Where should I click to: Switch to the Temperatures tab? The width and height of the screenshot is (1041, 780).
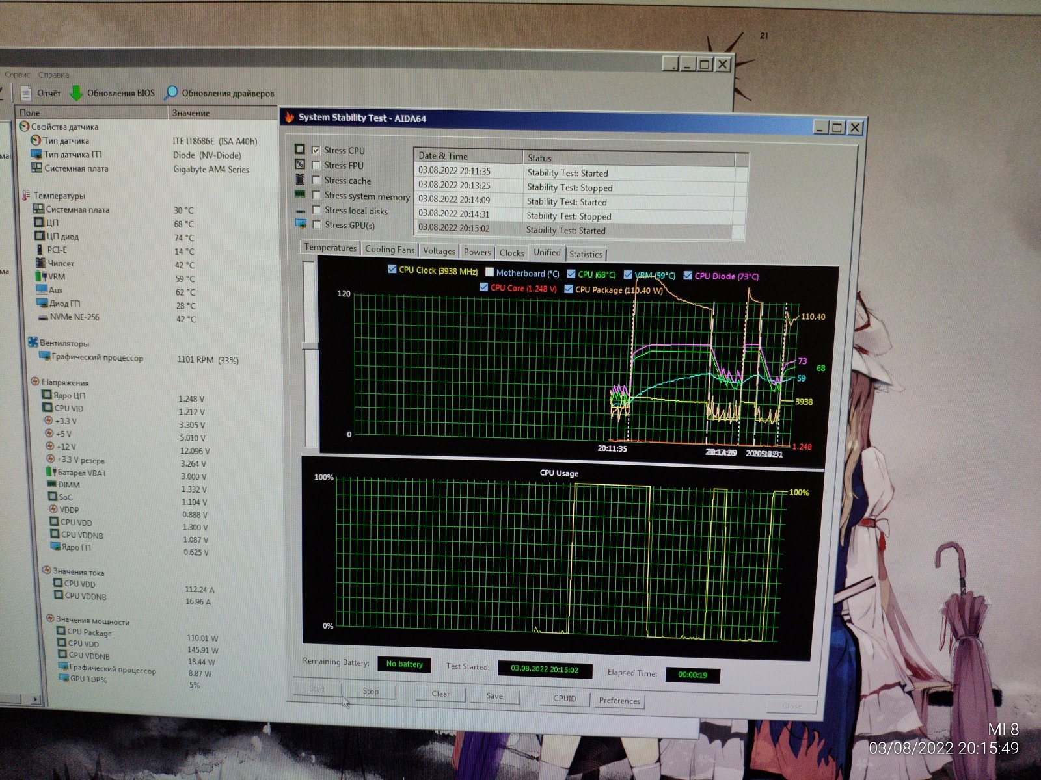330,248
